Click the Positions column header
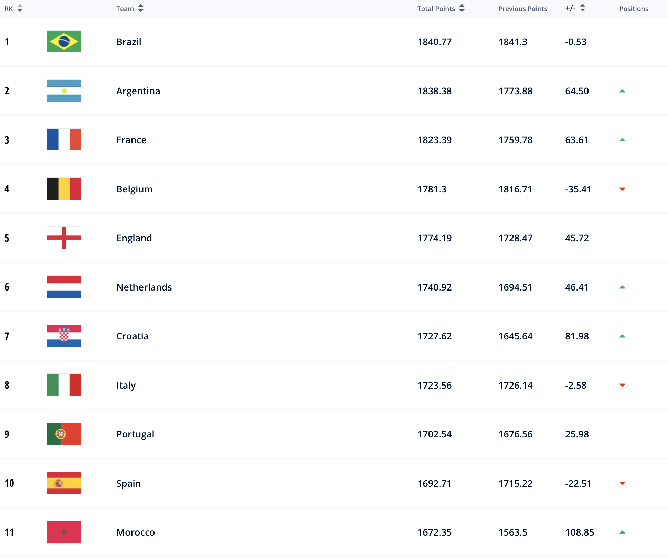Screen dimensions: 667x559 pos(634,9)
